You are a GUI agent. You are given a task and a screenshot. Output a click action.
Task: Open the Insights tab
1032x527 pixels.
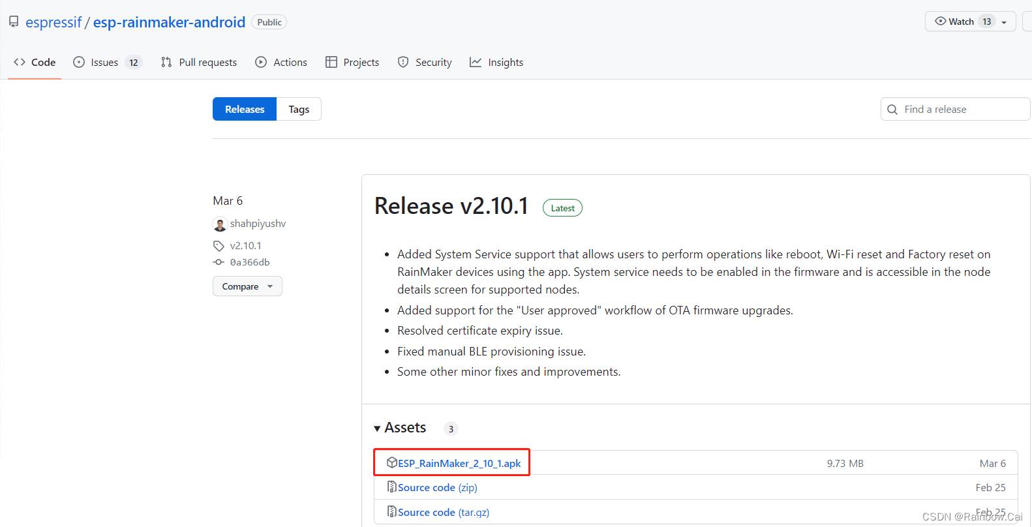point(496,62)
